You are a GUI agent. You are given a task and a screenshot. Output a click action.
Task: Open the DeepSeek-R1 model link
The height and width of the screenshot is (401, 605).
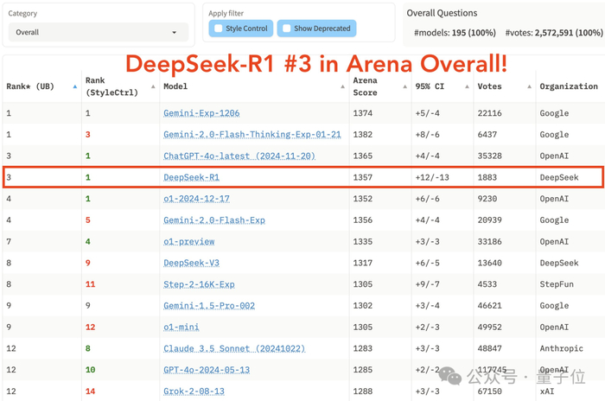(x=191, y=177)
